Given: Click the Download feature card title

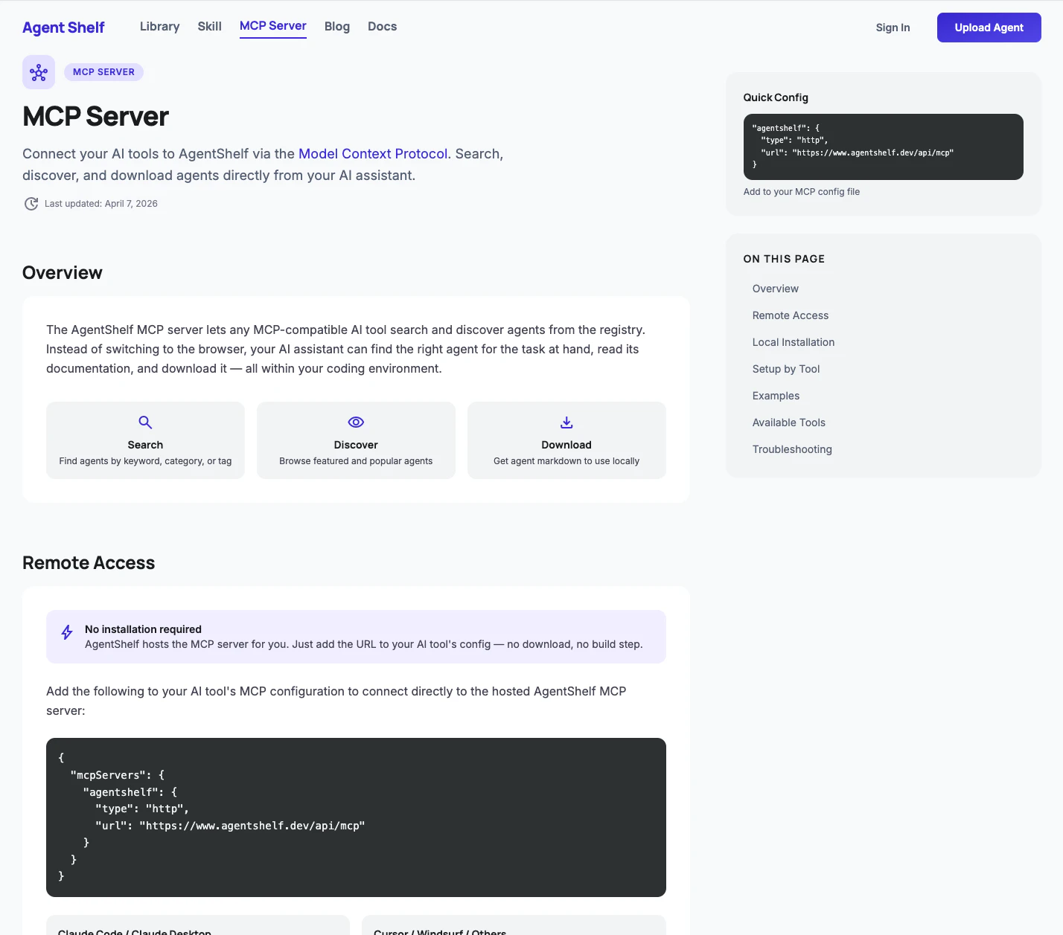Looking at the screenshot, I should 566,445.
